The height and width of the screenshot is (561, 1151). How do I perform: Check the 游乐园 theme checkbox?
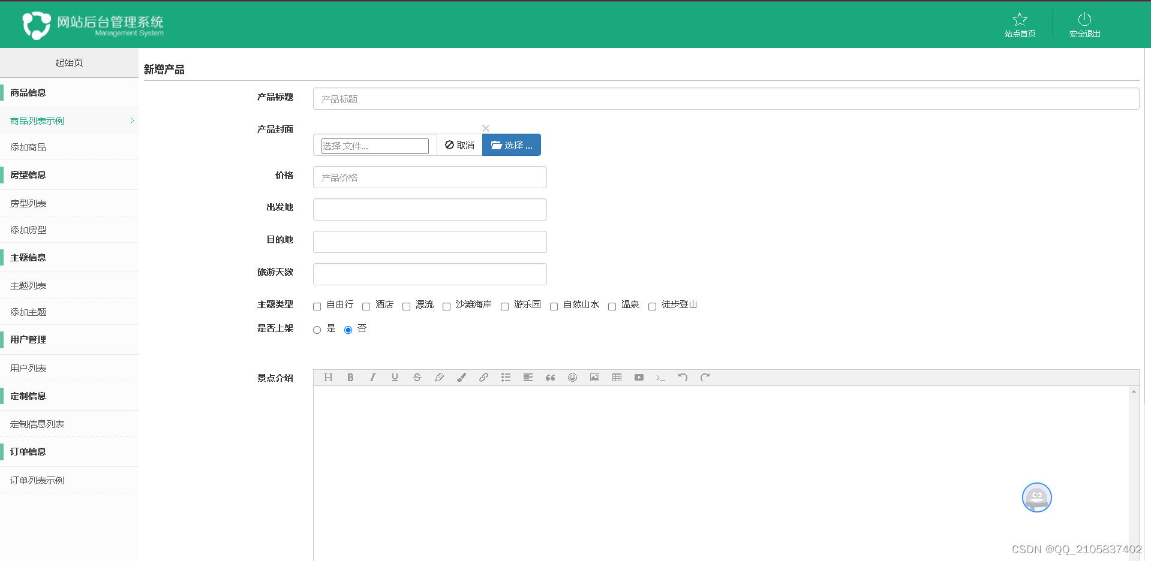(505, 307)
